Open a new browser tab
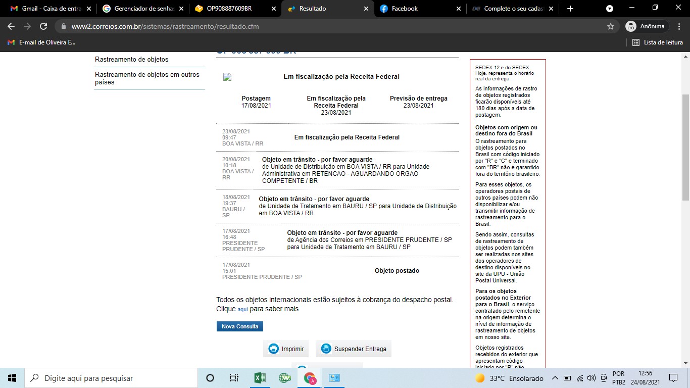This screenshot has height=388, width=690. [x=570, y=9]
